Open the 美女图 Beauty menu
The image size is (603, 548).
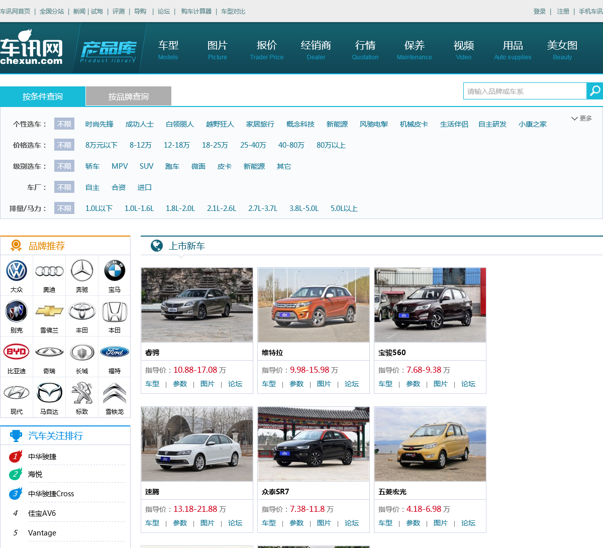point(562,50)
